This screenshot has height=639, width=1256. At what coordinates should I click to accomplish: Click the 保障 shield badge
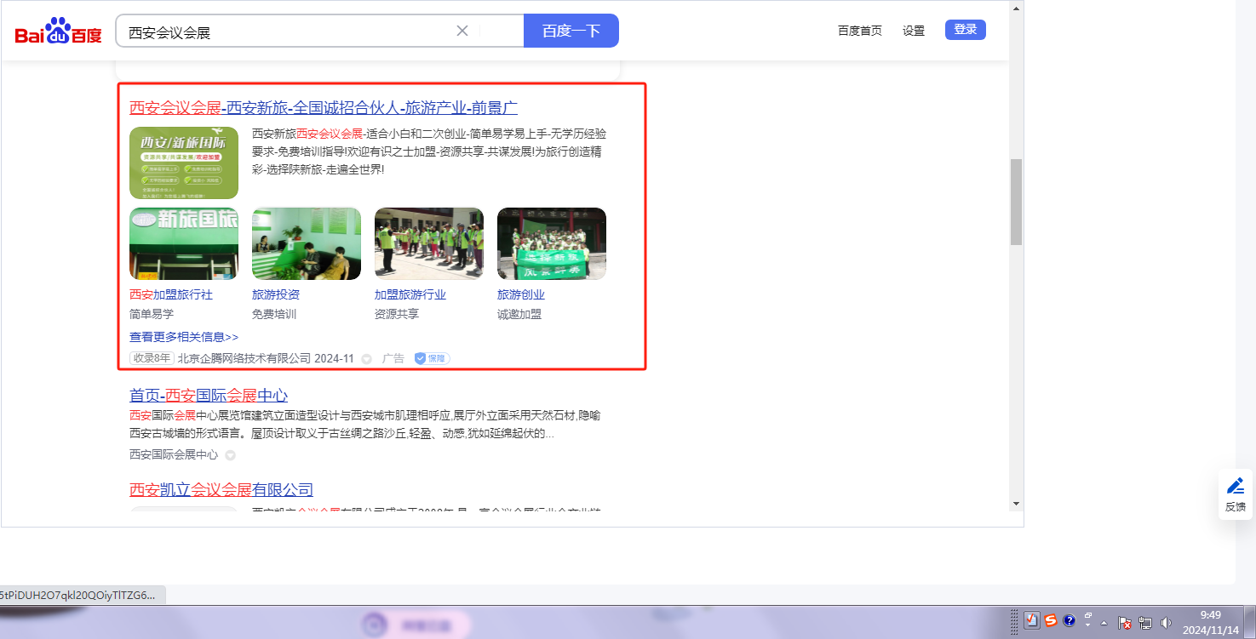pyautogui.click(x=432, y=358)
